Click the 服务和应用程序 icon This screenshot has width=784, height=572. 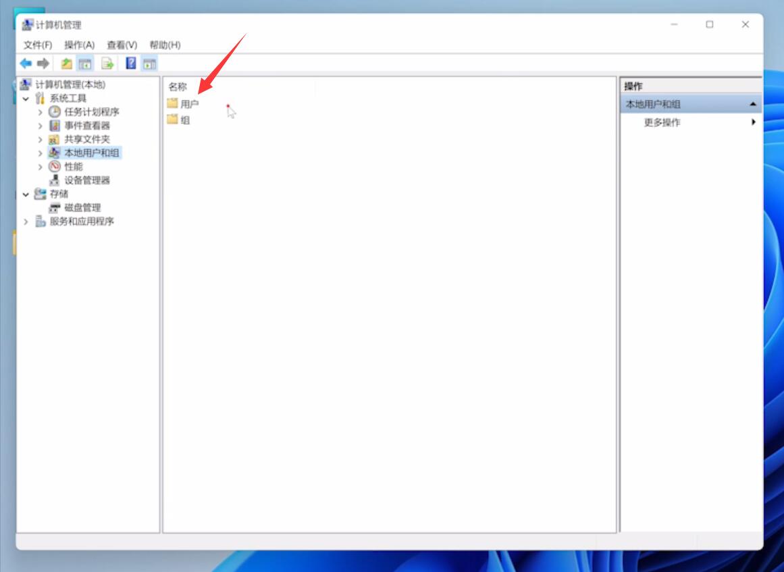coord(40,221)
